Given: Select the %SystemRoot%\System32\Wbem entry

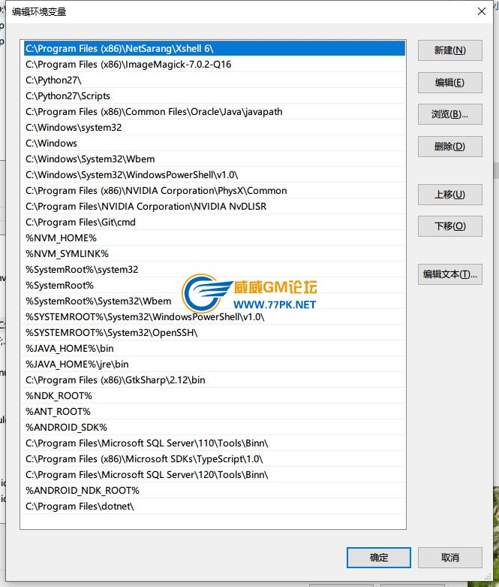Looking at the screenshot, I should pos(214,301).
